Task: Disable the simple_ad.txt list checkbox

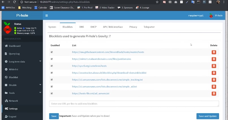Action: [52, 86]
